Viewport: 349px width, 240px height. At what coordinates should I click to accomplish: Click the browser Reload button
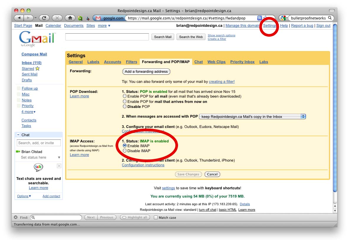pyautogui.click(x=44, y=18)
